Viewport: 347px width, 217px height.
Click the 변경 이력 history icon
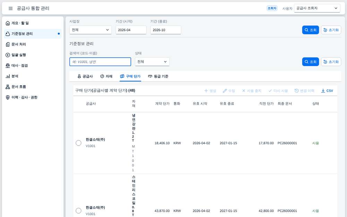pos(297,91)
